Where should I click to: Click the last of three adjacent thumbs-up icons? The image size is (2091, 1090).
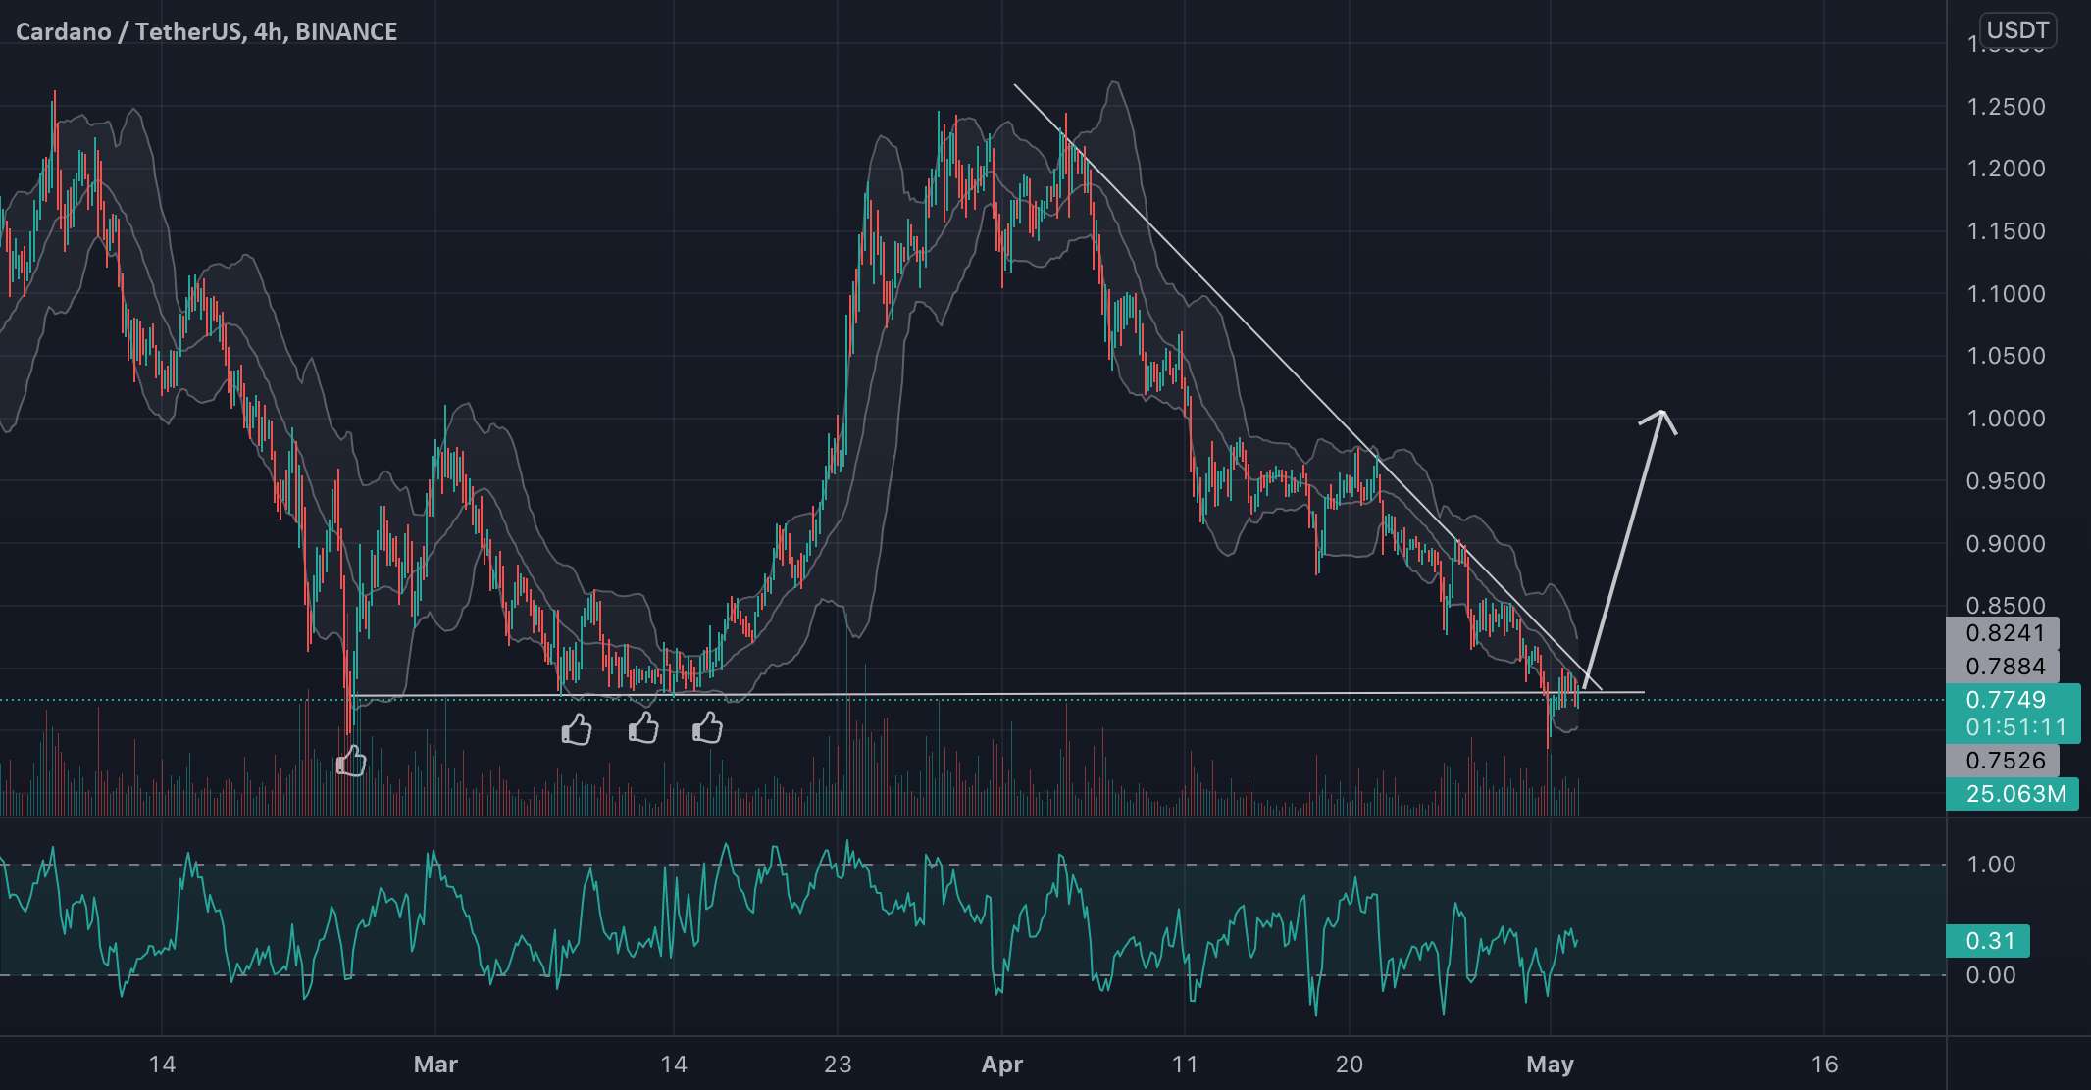pyautogui.click(x=707, y=727)
